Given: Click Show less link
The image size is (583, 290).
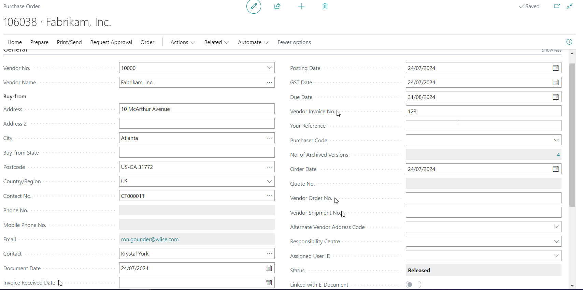Looking at the screenshot, I should [552, 50].
